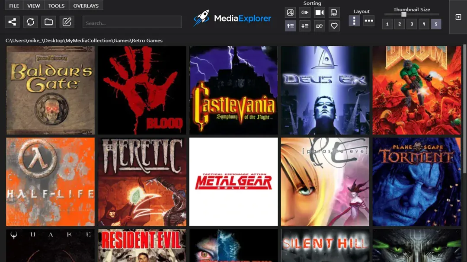Set thumbnail size to 4

(424, 24)
